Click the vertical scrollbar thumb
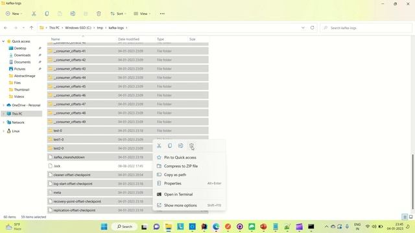The height and width of the screenshot is (233, 415). tap(412, 181)
